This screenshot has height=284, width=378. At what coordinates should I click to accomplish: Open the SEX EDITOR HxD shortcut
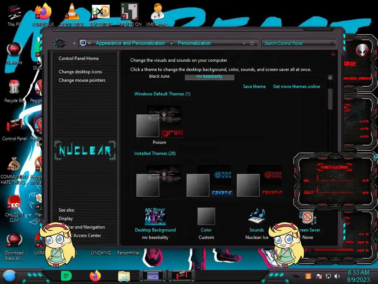(101, 15)
